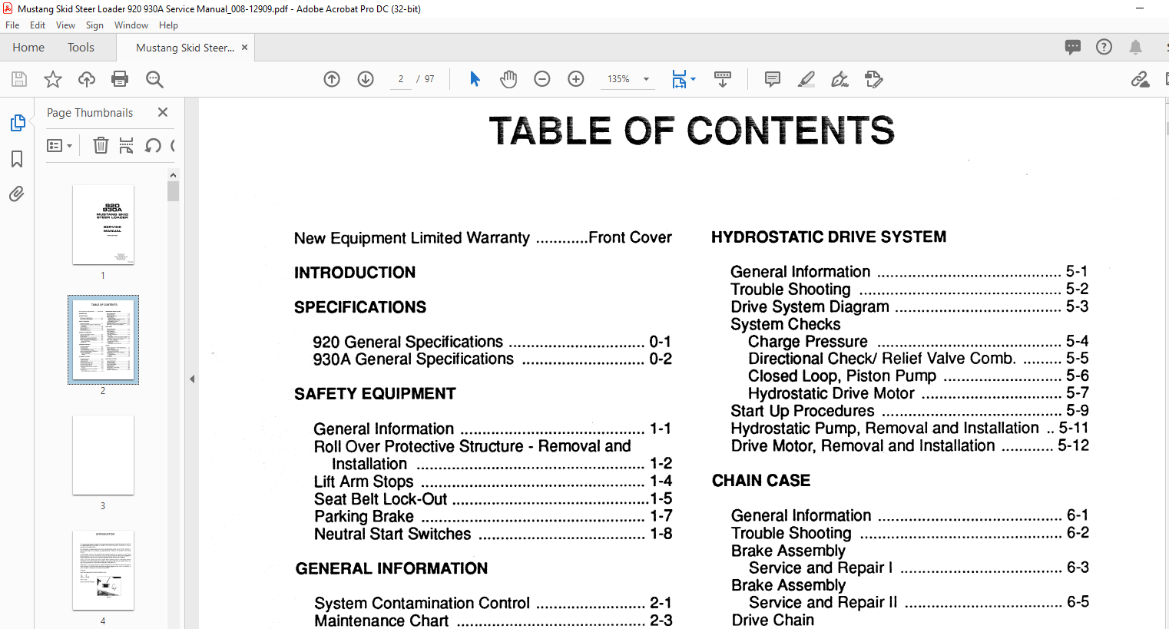This screenshot has width=1169, height=629.
Task: Open the Sign document pen tool
Action: pyautogui.click(x=840, y=79)
